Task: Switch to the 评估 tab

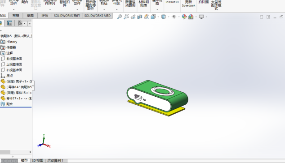Action: (x=45, y=16)
